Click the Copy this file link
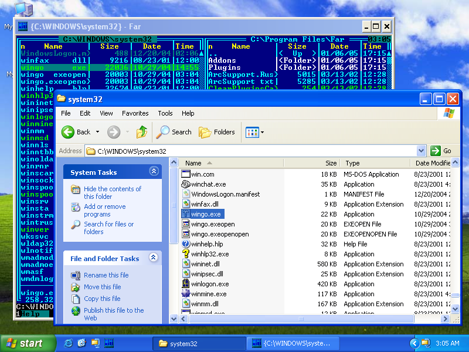 pos(102,299)
